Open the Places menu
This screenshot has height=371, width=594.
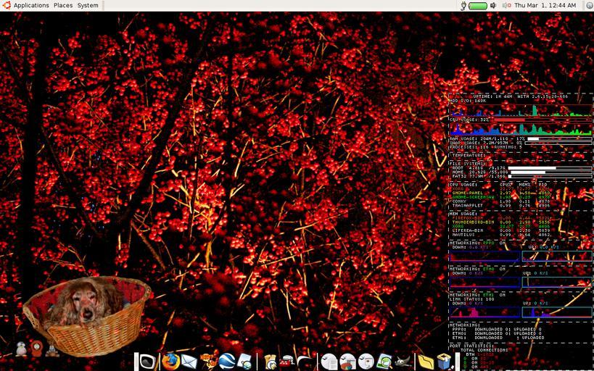tap(63, 5)
